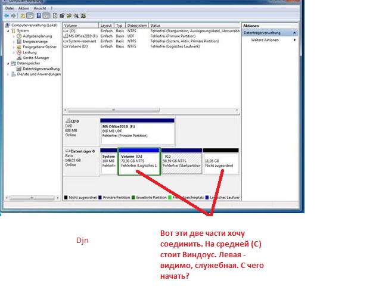Click the Status column header
376x293 pixels.
(x=156, y=26)
